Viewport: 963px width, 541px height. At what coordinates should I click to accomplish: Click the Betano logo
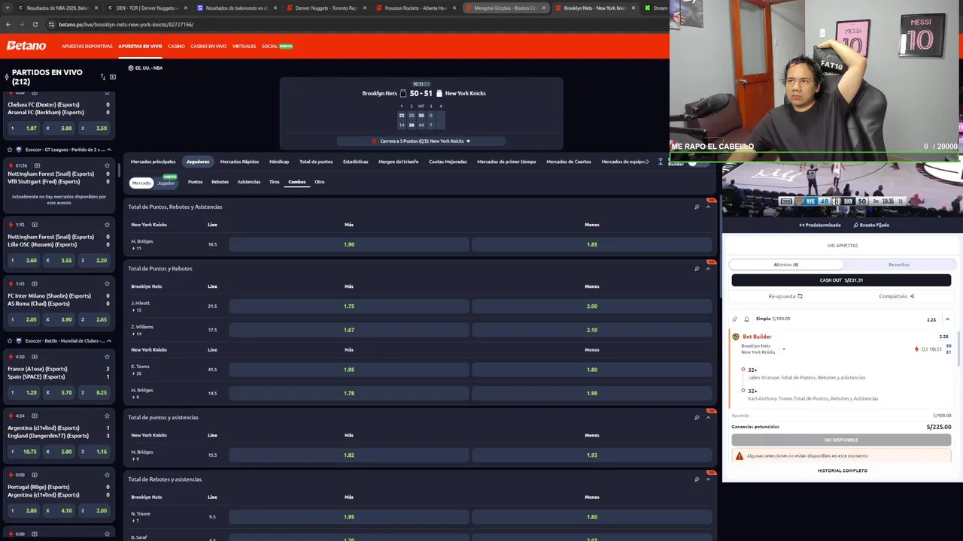click(x=26, y=46)
